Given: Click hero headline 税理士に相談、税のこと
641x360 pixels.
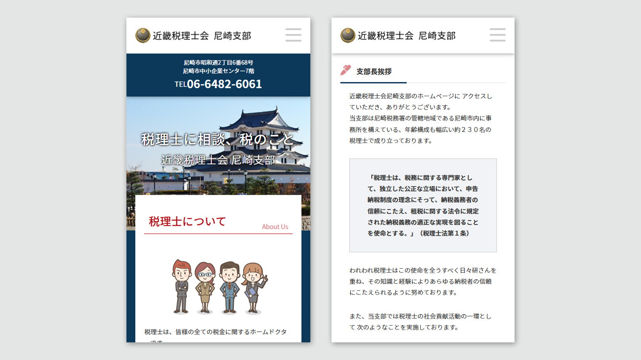Looking at the screenshot, I should 218,139.
